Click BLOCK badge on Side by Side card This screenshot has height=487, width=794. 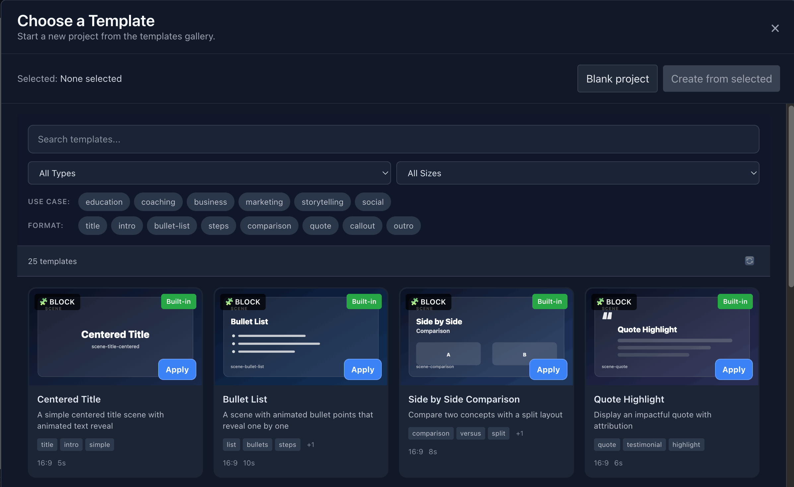click(x=428, y=302)
